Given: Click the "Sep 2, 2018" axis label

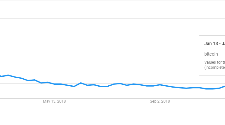Looking at the screenshot, I should [160, 101].
